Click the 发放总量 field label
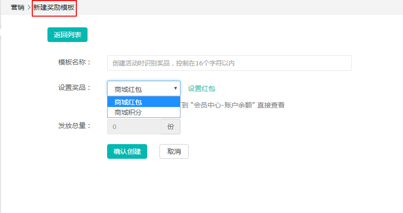403x213 pixels. [75, 126]
